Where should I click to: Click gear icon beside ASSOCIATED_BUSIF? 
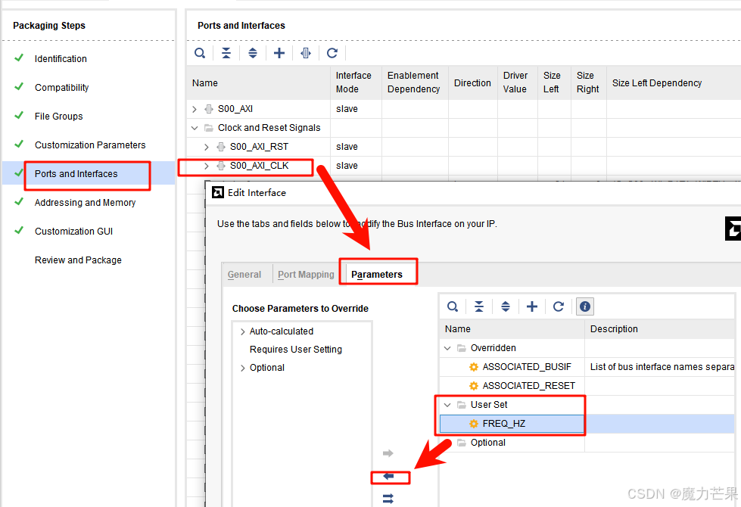(x=474, y=367)
